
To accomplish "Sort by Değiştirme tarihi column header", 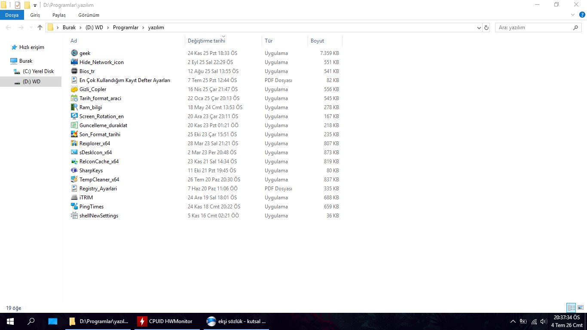I will [x=223, y=41].
